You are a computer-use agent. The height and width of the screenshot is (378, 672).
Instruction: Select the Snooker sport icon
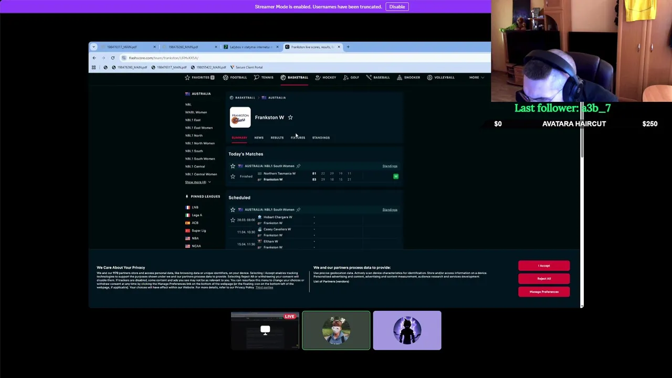(400, 77)
